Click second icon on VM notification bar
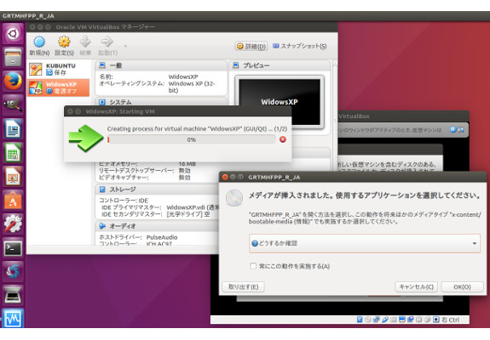 pos(461,130)
